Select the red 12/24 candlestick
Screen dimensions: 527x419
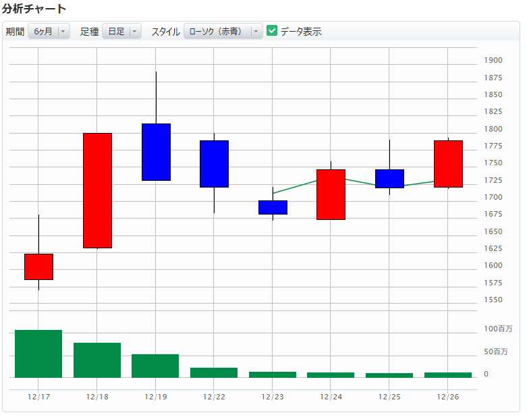pyautogui.click(x=331, y=194)
